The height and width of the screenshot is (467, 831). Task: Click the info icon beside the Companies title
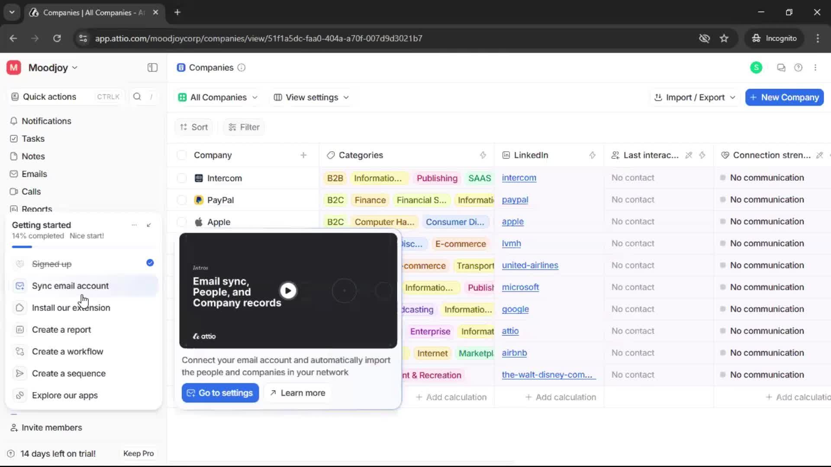(241, 68)
